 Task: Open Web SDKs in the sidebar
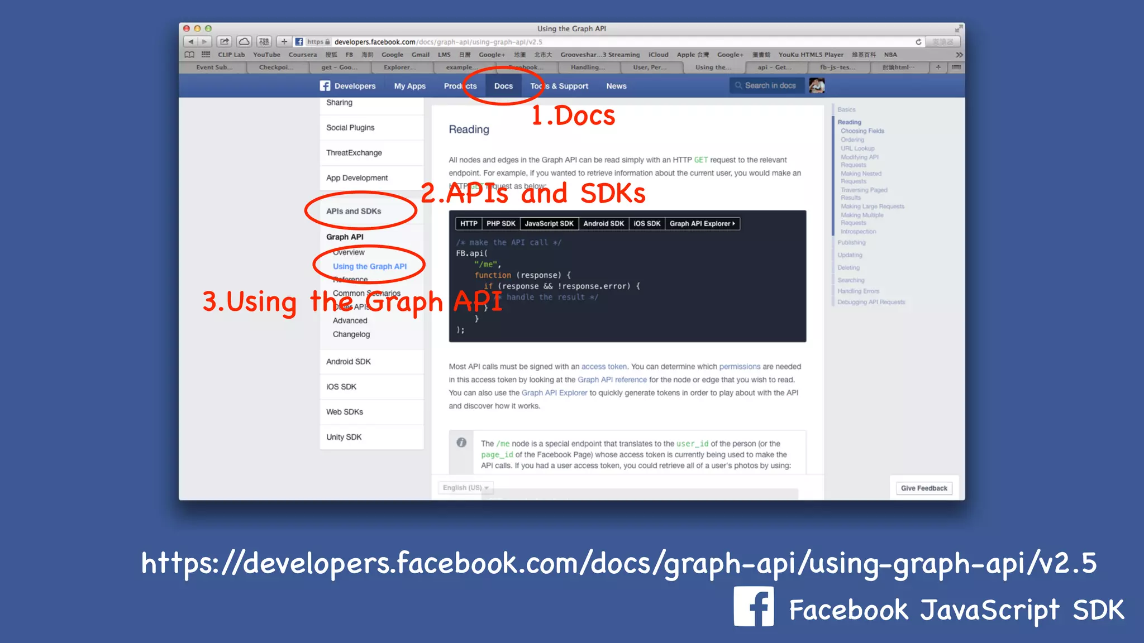click(371, 412)
